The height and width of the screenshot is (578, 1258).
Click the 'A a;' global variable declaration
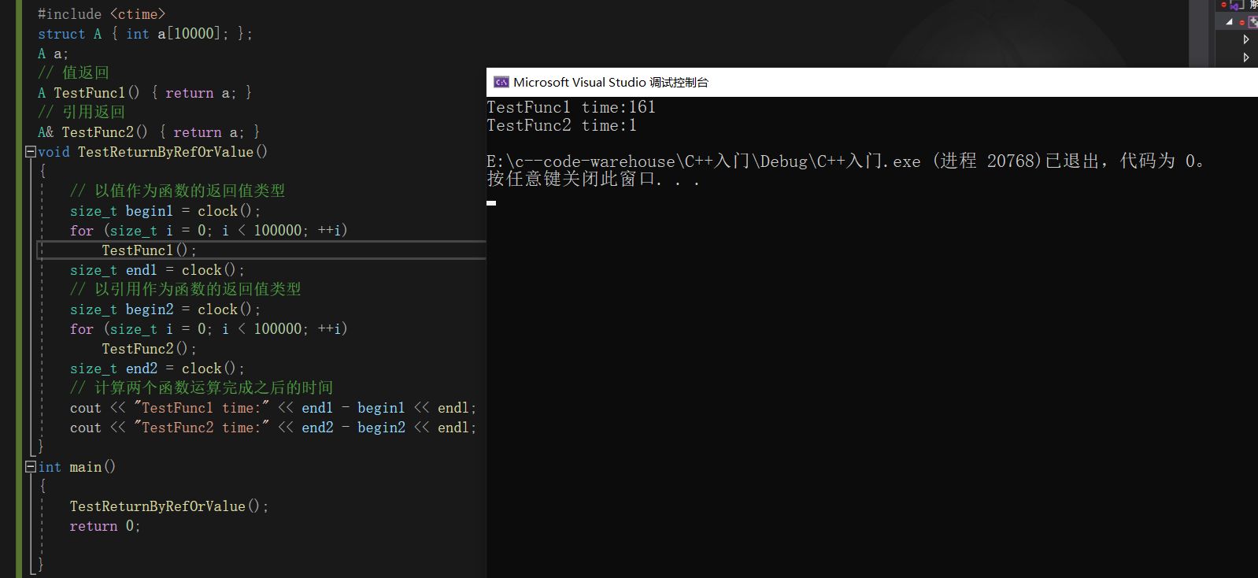coord(54,54)
